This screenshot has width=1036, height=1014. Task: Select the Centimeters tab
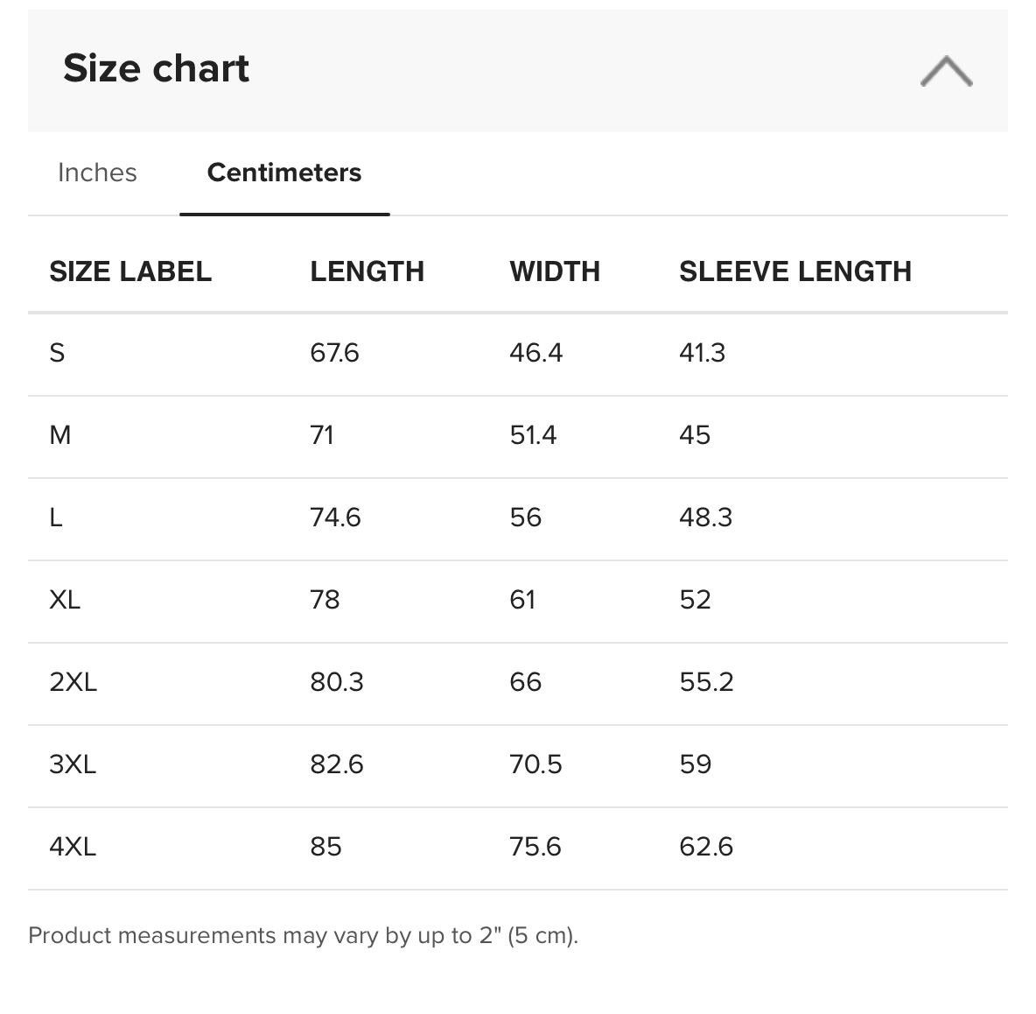coord(283,173)
